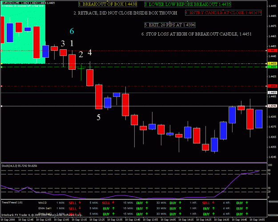Click the up arrow beside EMA Set1 15 MIN BUY
Image resolution: width=278 pixels, height=222 pixels.
click(x=147, y=208)
